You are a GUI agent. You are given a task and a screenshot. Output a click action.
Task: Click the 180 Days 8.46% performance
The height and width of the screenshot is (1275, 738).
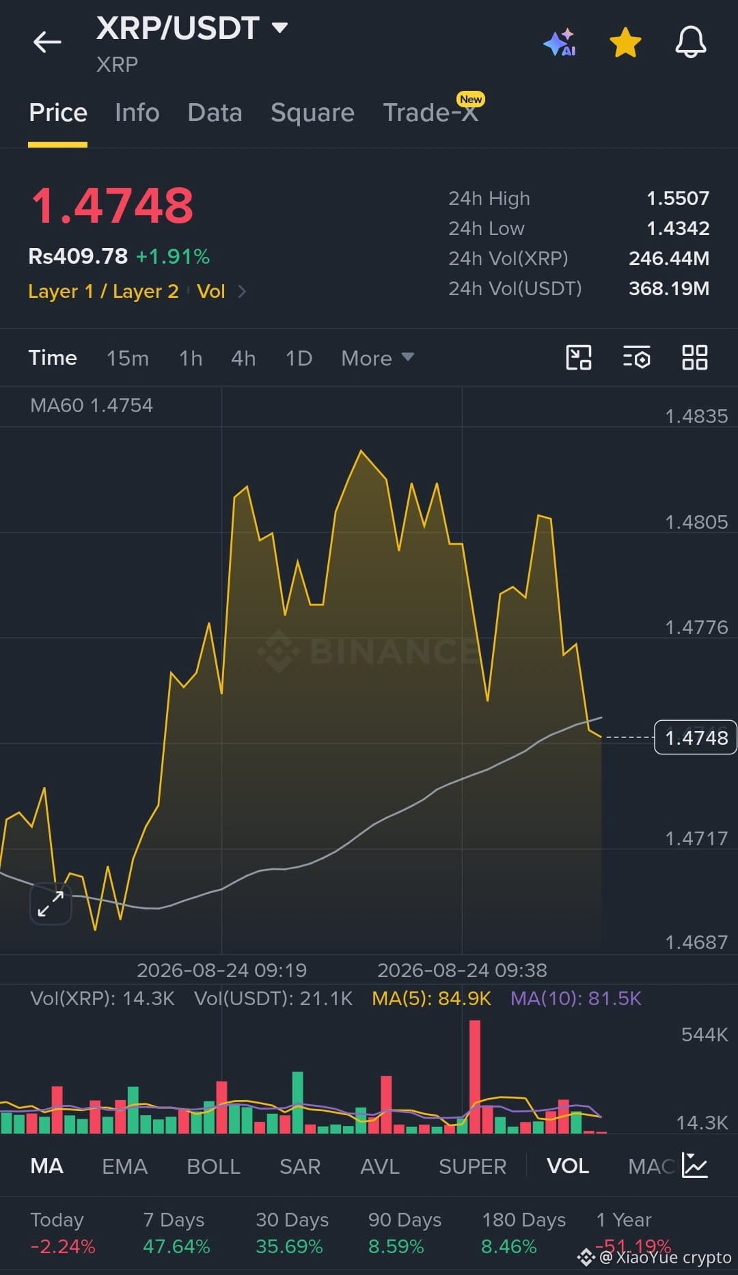coord(523,1233)
